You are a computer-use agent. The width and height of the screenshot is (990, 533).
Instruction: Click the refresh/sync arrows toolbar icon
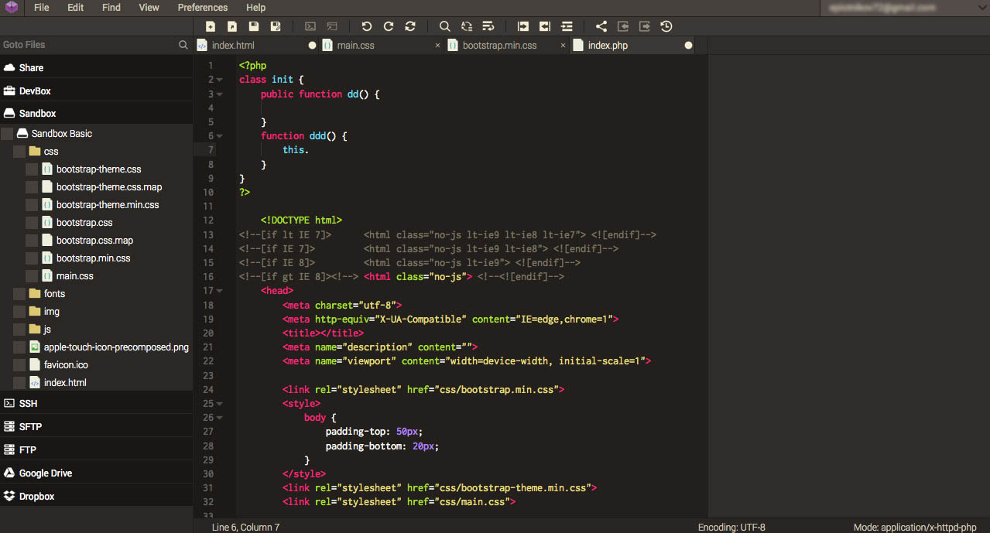point(410,26)
